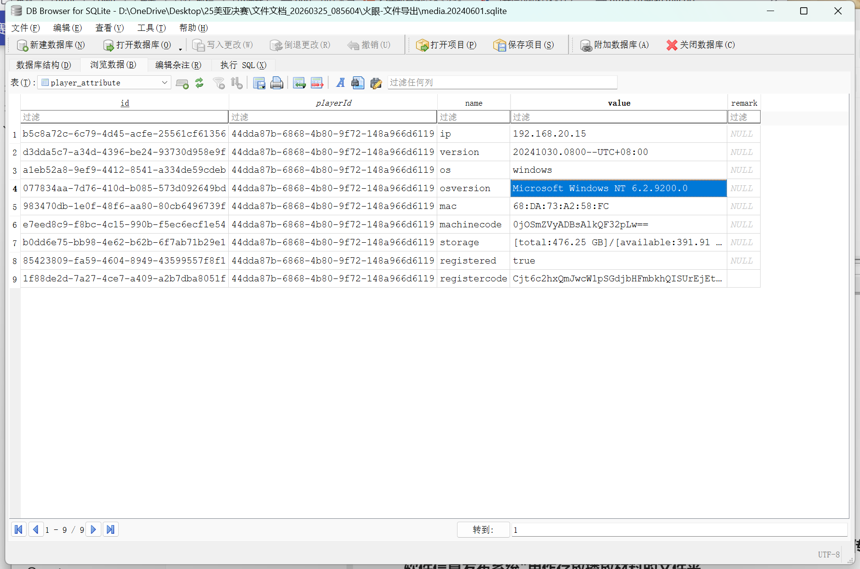Open the 帮助 (Help) menu
Screen dimensions: 860x569
click(x=194, y=28)
